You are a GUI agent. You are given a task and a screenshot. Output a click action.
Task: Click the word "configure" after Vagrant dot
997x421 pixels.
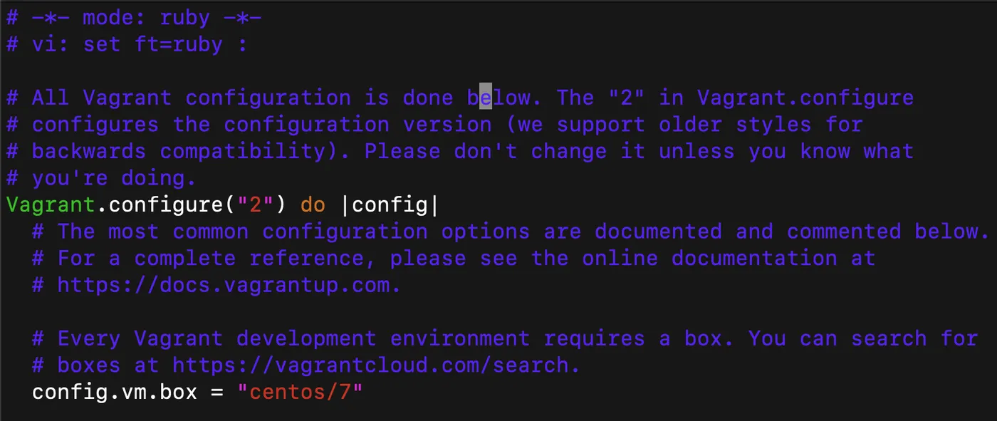[166, 205]
